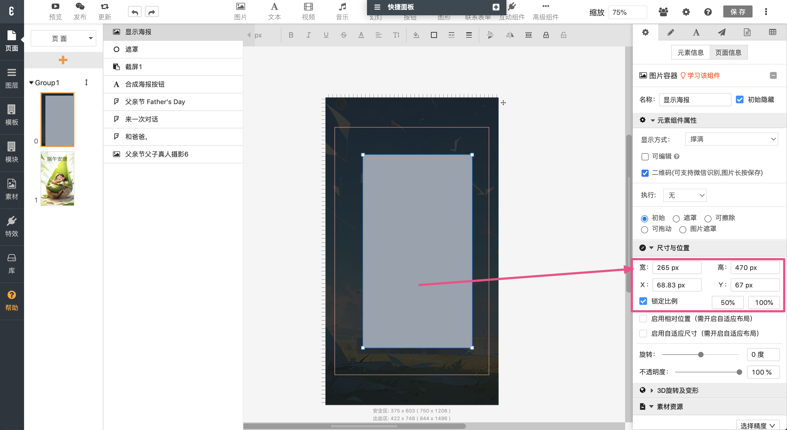Open the 显示方式 dropdown showing 撑满

pyautogui.click(x=731, y=139)
